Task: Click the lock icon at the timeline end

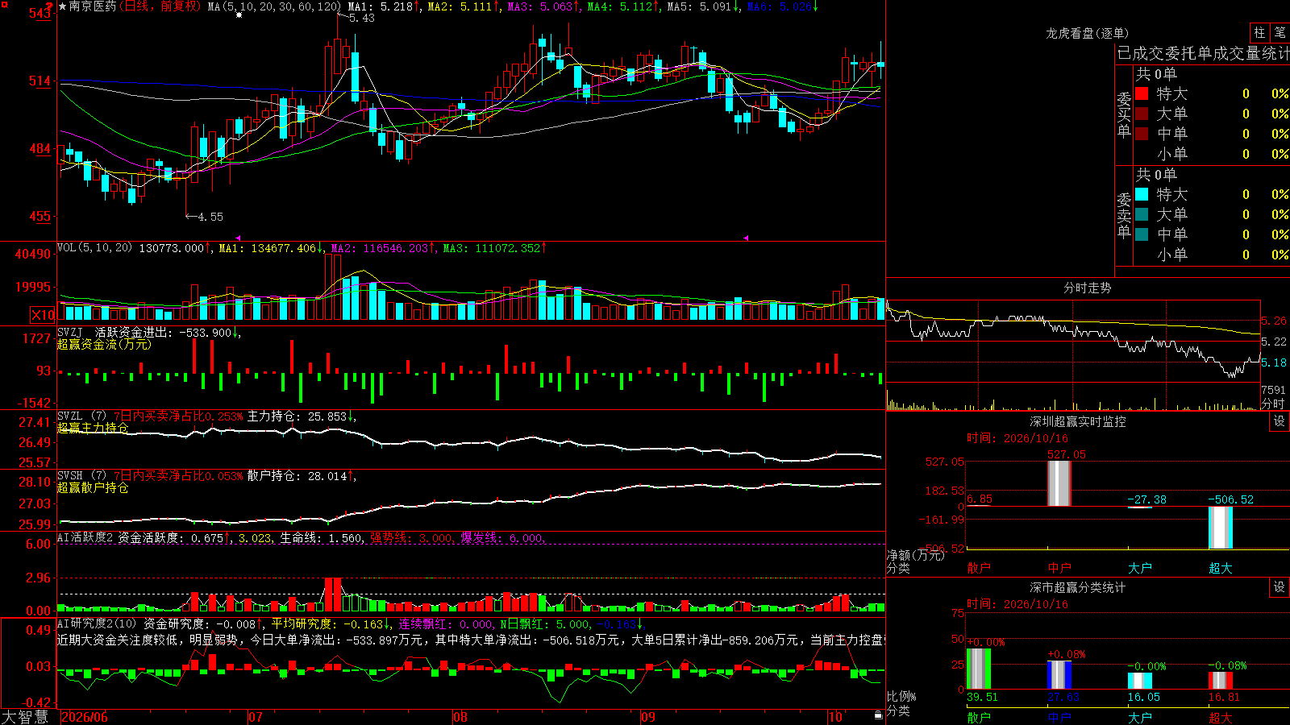Action: click(x=879, y=715)
